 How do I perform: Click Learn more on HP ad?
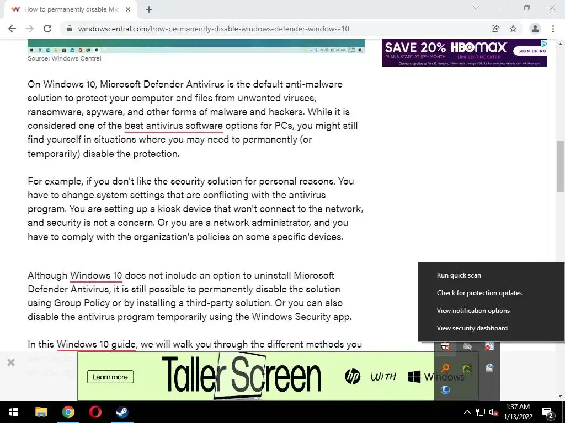click(110, 377)
